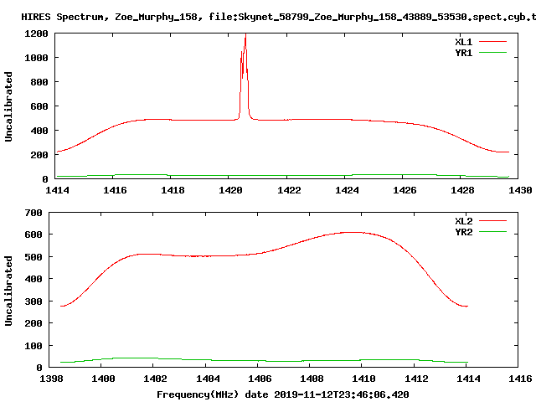The height and width of the screenshot is (402, 536).
Task: Click the 800 y-axis tick label
Action: pyautogui.click(x=39, y=82)
